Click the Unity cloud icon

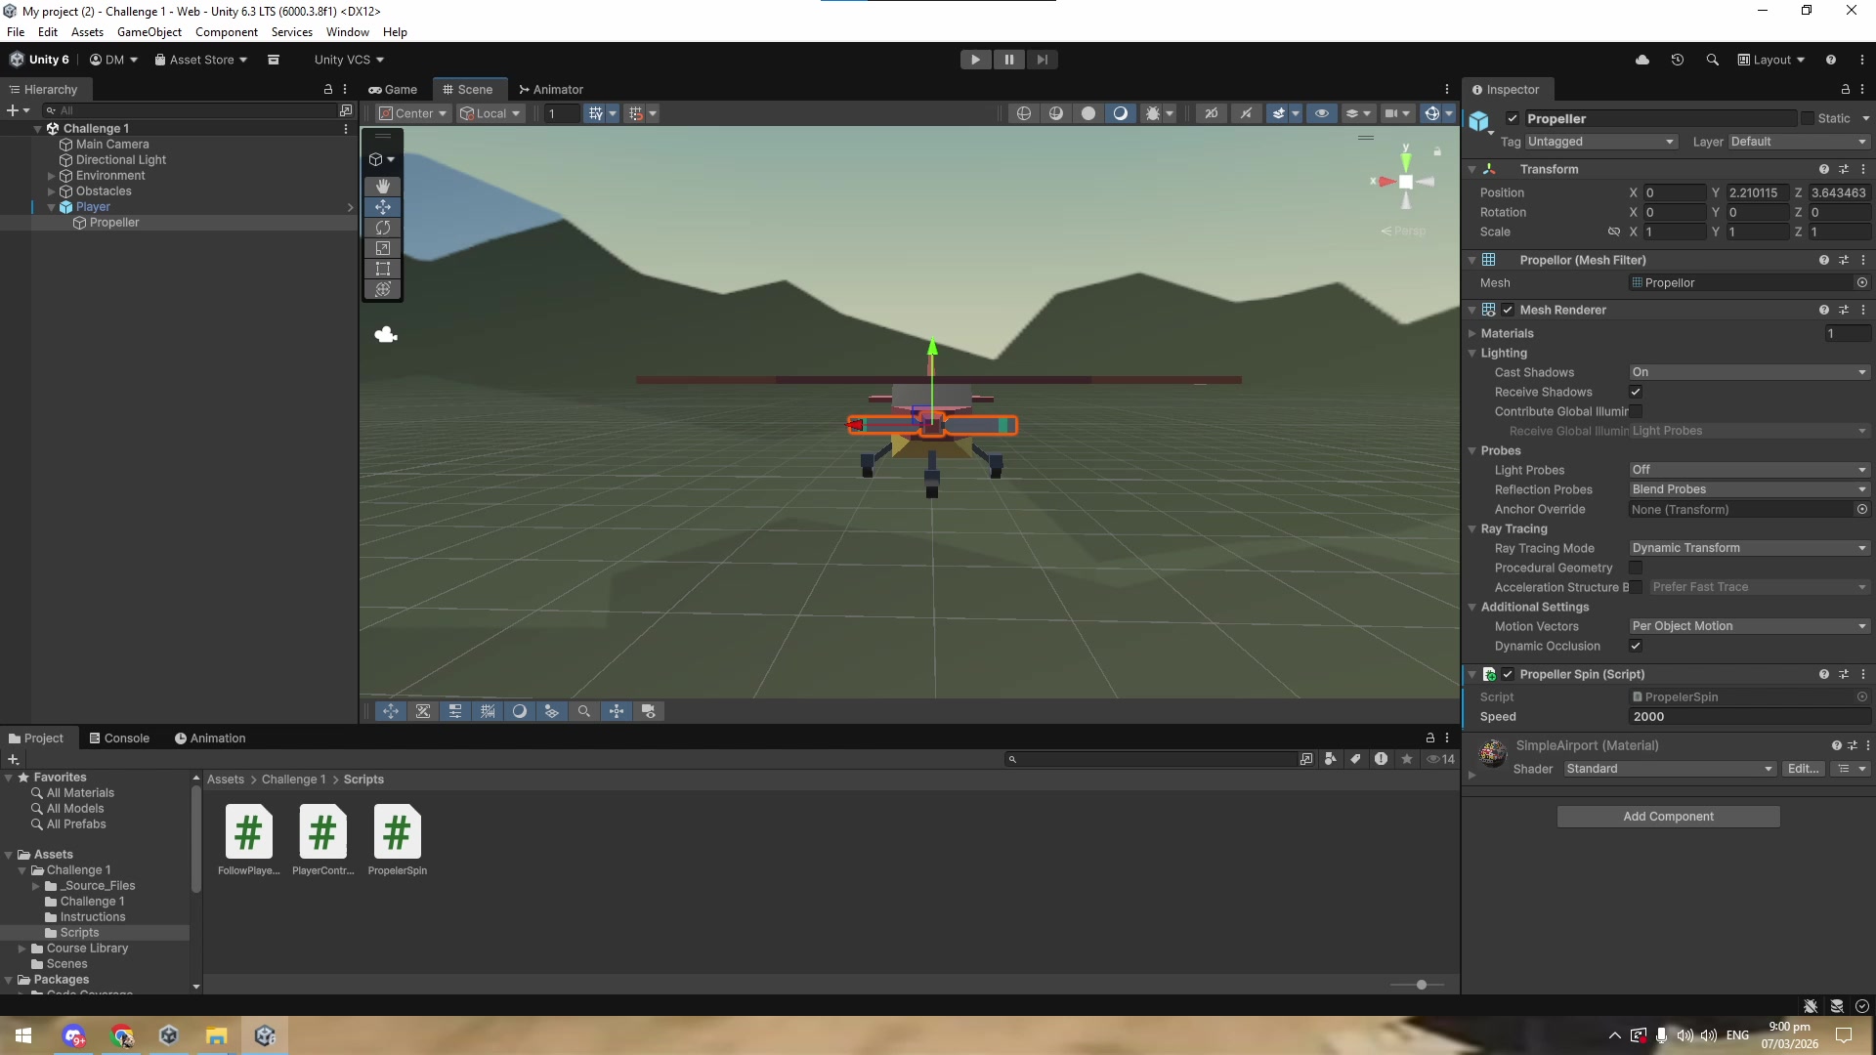click(x=1642, y=60)
